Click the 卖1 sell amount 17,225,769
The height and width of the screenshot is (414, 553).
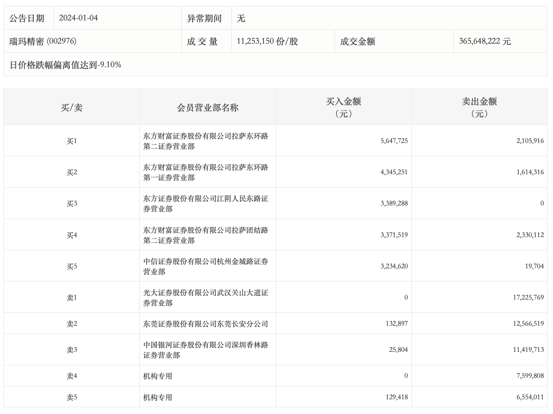528,297
